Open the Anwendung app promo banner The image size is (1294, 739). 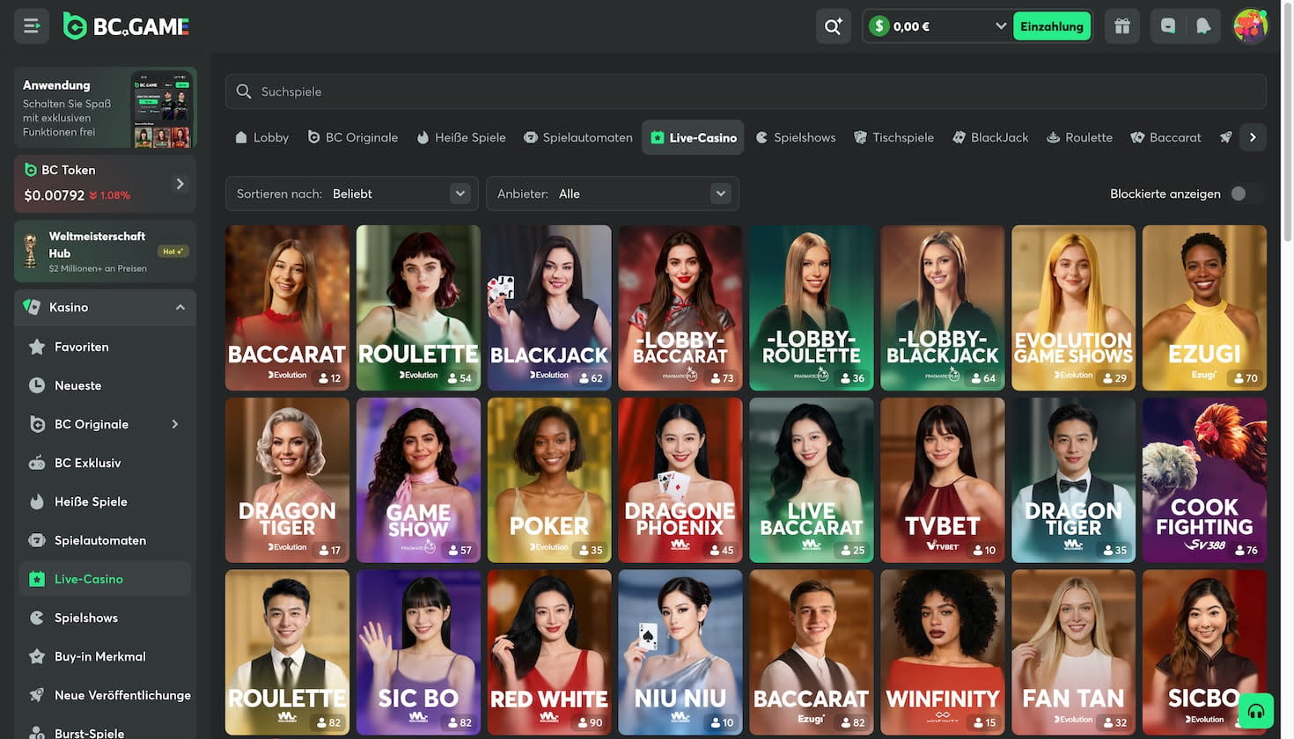(x=106, y=107)
